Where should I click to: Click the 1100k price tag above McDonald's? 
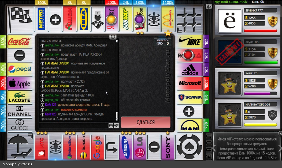(168, 2)
